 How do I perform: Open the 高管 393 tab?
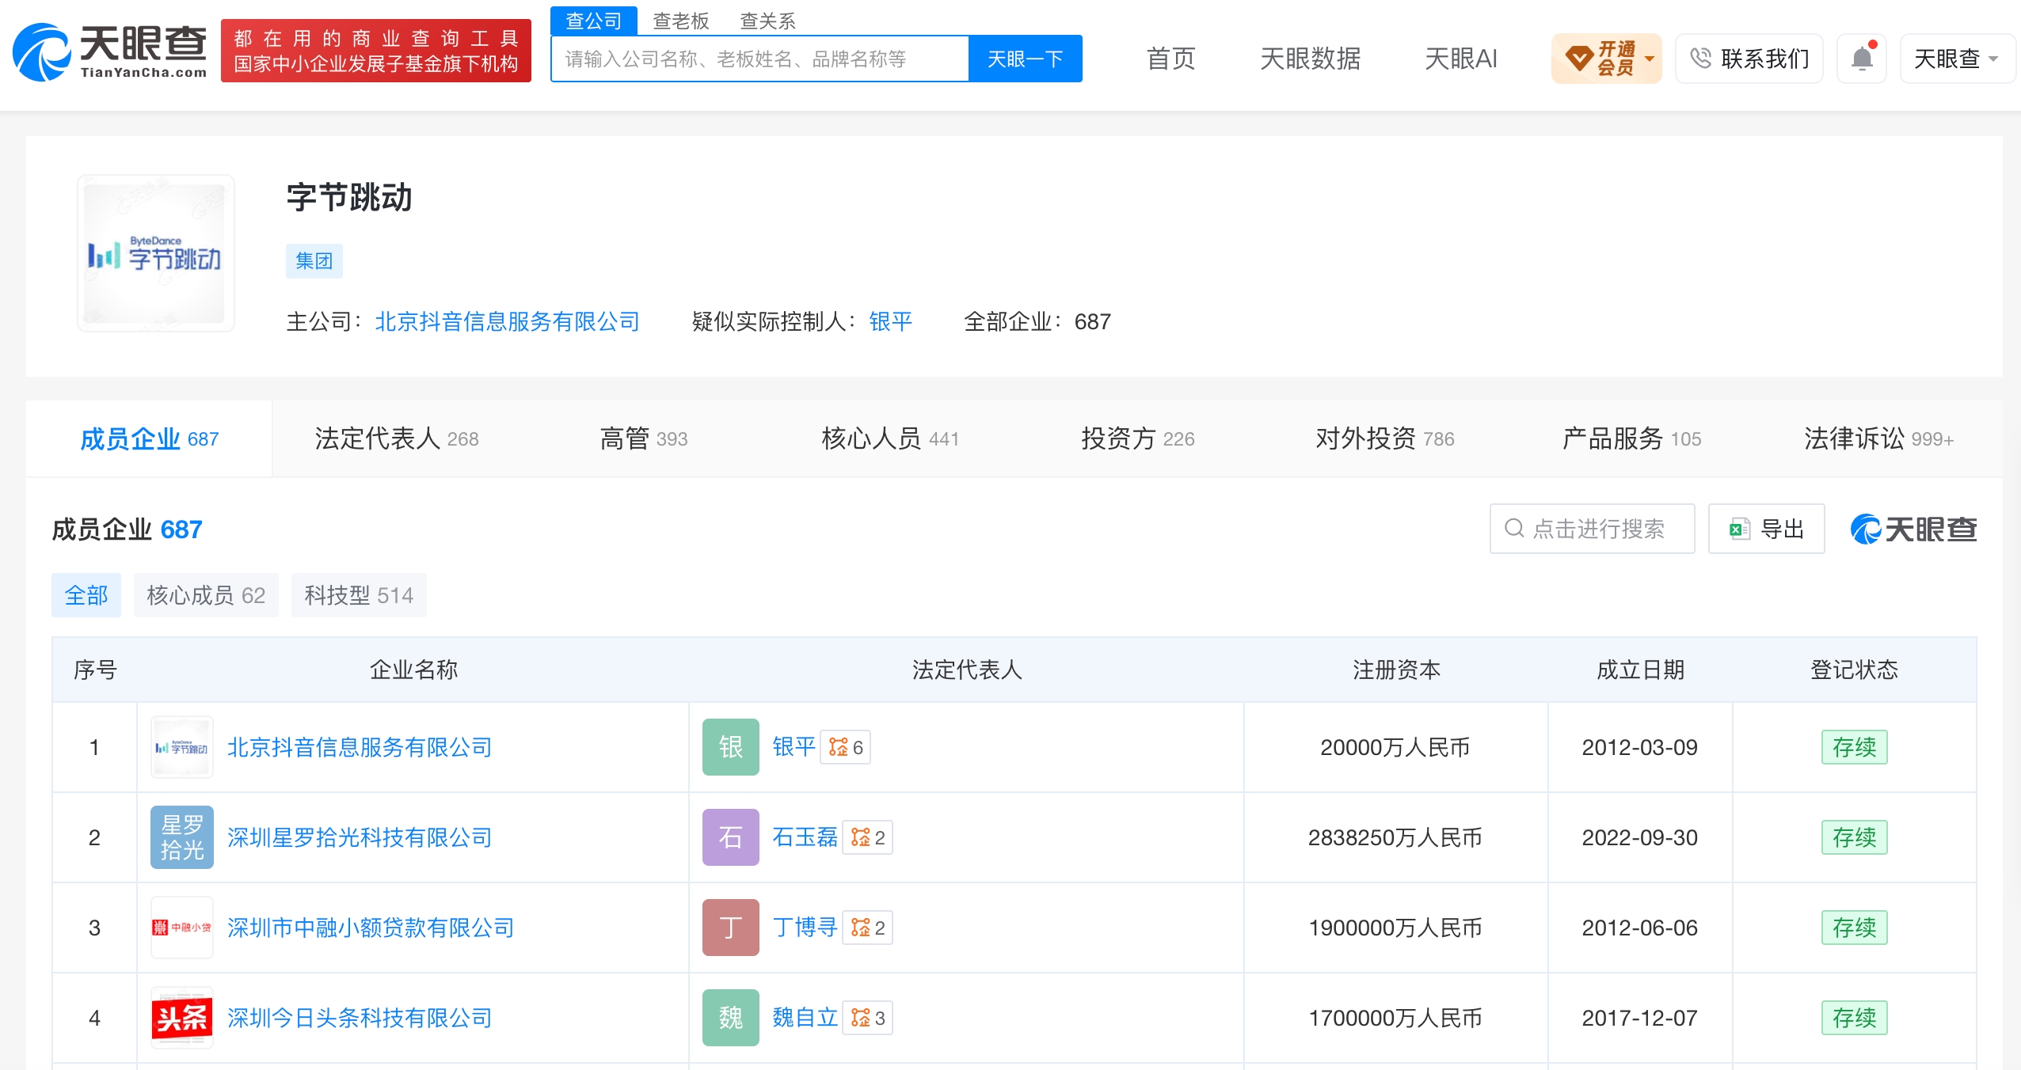point(643,438)
